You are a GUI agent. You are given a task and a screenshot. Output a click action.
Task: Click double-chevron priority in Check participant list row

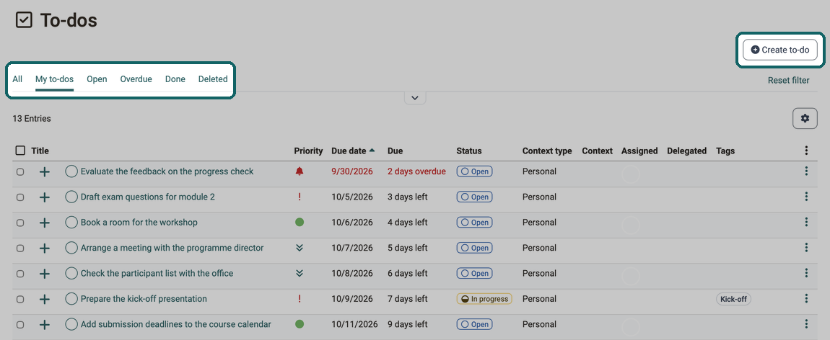pos(300,273)
